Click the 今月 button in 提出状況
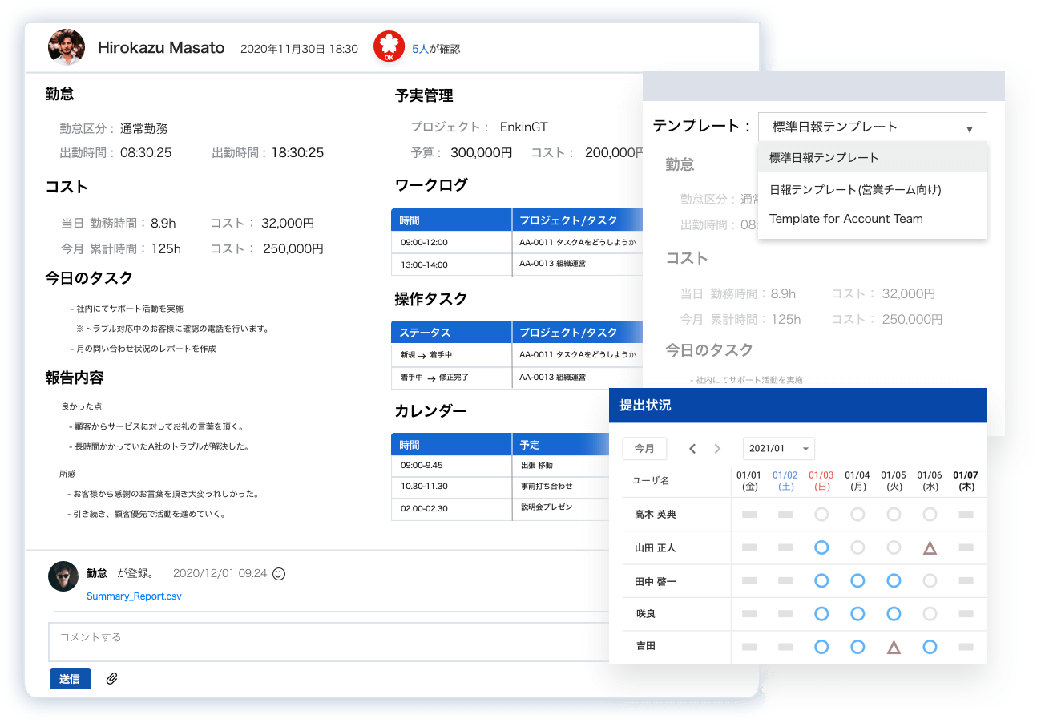The height and width of the screenshot is (723, 1037). point(644,449)
